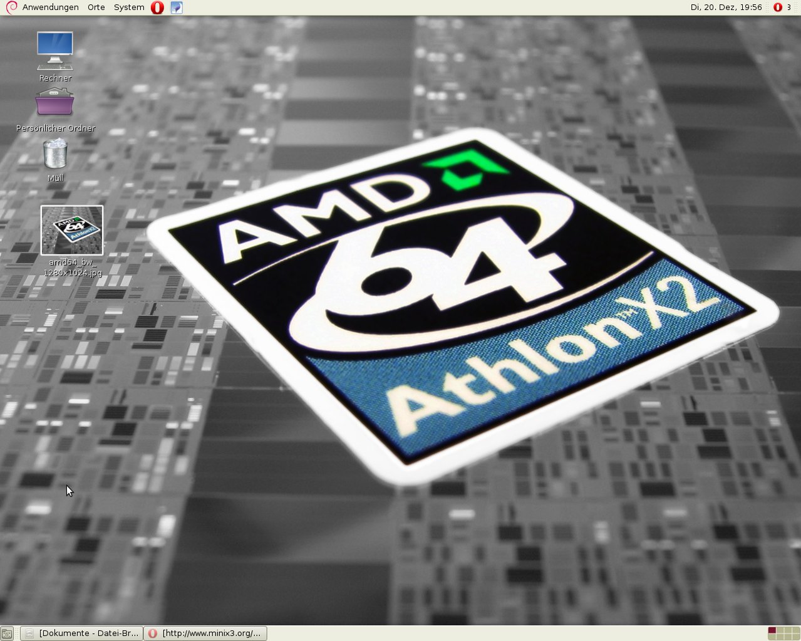Open the Anwendungen menu
The height and width of the screenshot is (641, 801).
[x=50, y=8]
